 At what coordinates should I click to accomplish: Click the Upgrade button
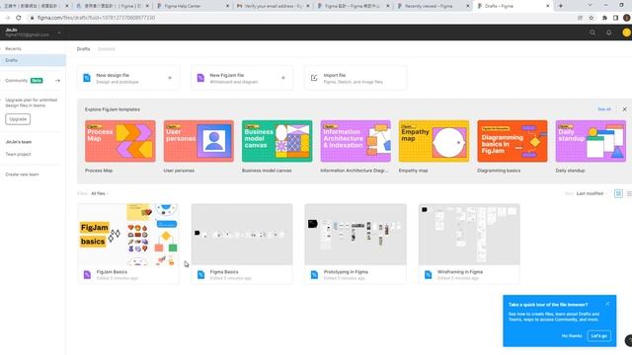[18, 119]
